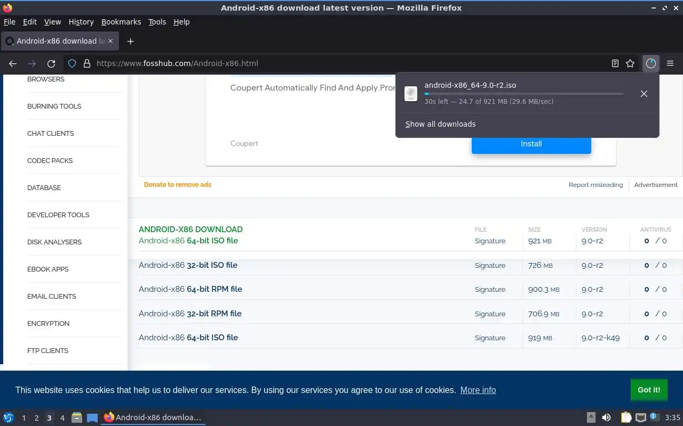Open the tracking protection shield icon

pyautogui.click(x=72, y=63)
